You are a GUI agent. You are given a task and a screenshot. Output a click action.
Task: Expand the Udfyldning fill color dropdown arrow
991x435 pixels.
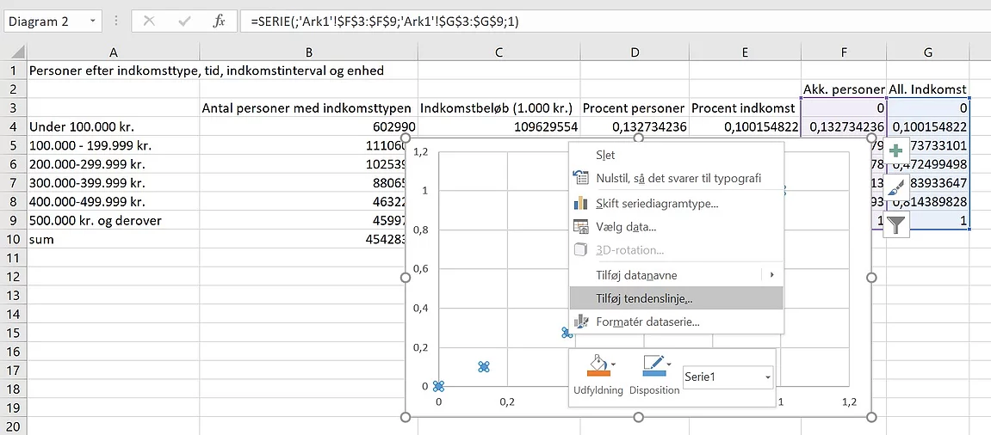612,365
